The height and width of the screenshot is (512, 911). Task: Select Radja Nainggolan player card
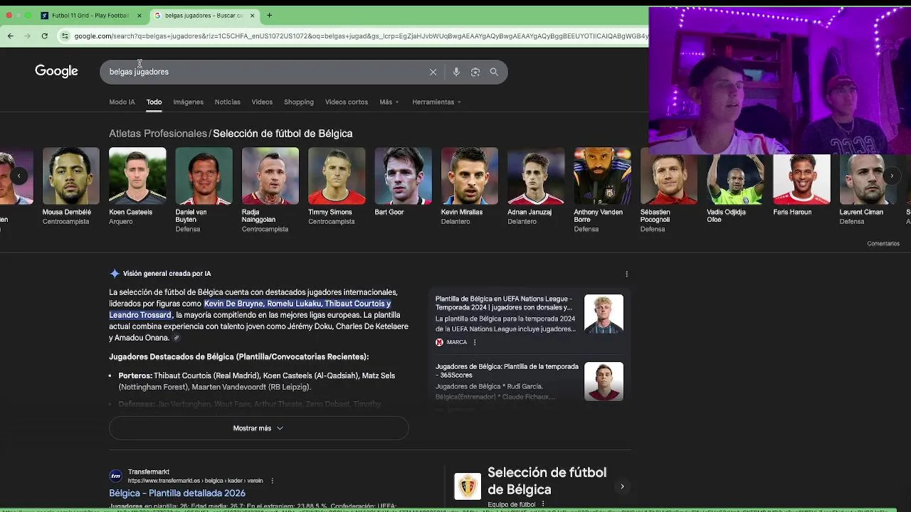click(270, 190)
